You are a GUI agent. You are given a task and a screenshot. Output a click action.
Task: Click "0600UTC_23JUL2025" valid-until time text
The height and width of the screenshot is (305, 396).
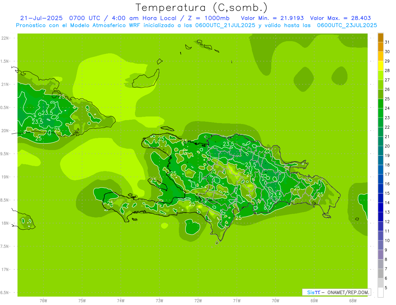coord(347,25)
